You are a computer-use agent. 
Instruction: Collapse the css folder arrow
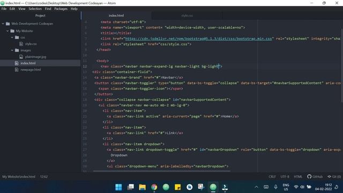pos(12,38)
